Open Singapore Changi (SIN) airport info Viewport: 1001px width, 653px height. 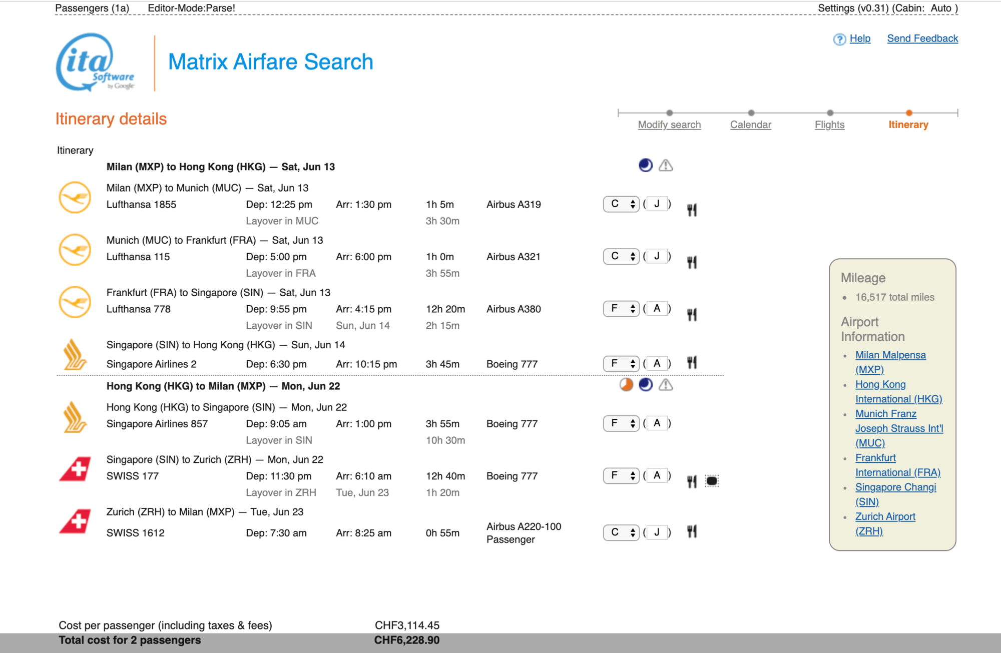[895, 487]
